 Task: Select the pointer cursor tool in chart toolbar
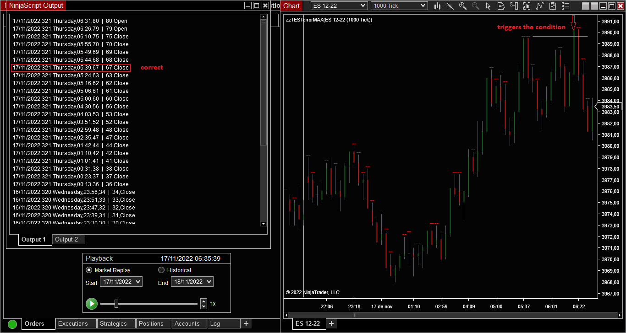point(488,6)
